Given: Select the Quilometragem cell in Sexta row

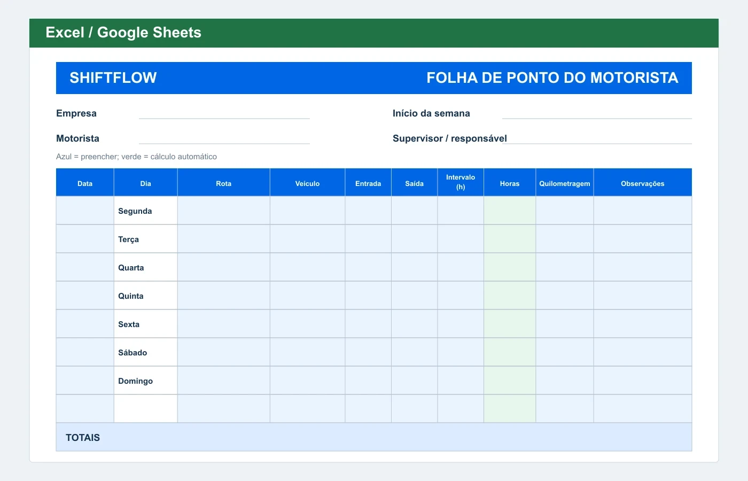Looking at the screenshot, I should 565,324.
